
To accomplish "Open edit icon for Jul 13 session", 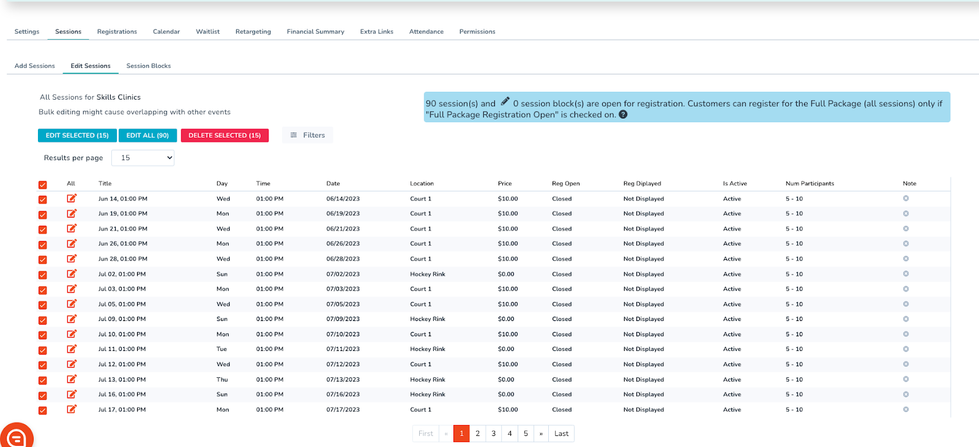I will click(x=72, y=379).
